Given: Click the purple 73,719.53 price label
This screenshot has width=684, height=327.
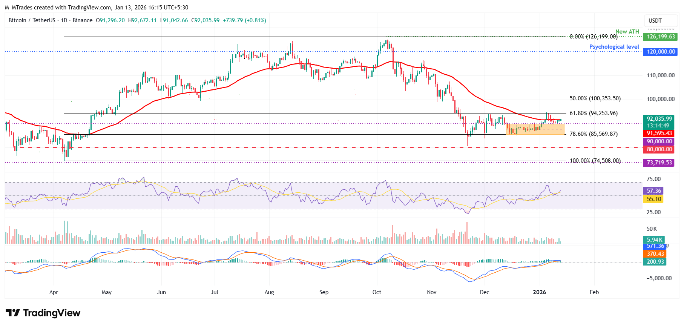Looking at the screenshot, I should [x=659, y=163].
